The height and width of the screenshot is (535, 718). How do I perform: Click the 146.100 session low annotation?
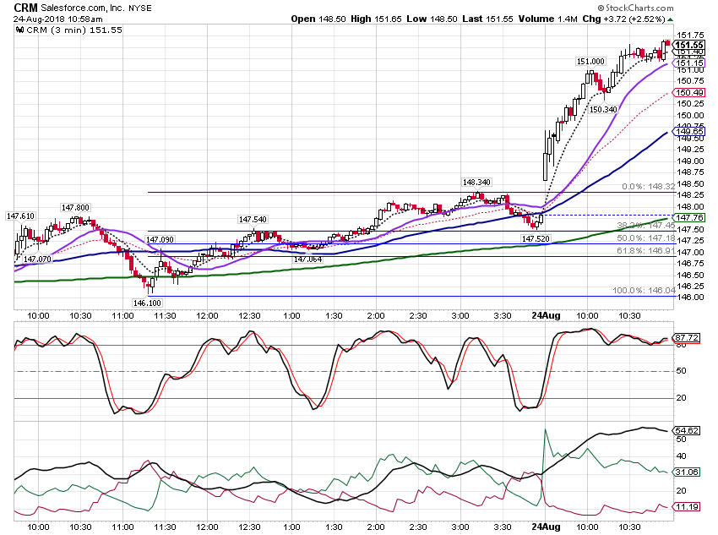pyautogui.click(x=147, y=303)
